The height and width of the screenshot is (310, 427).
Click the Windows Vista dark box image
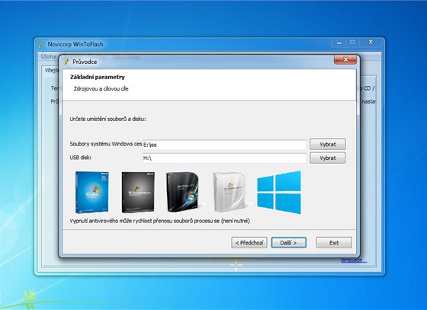coord(183,192)
